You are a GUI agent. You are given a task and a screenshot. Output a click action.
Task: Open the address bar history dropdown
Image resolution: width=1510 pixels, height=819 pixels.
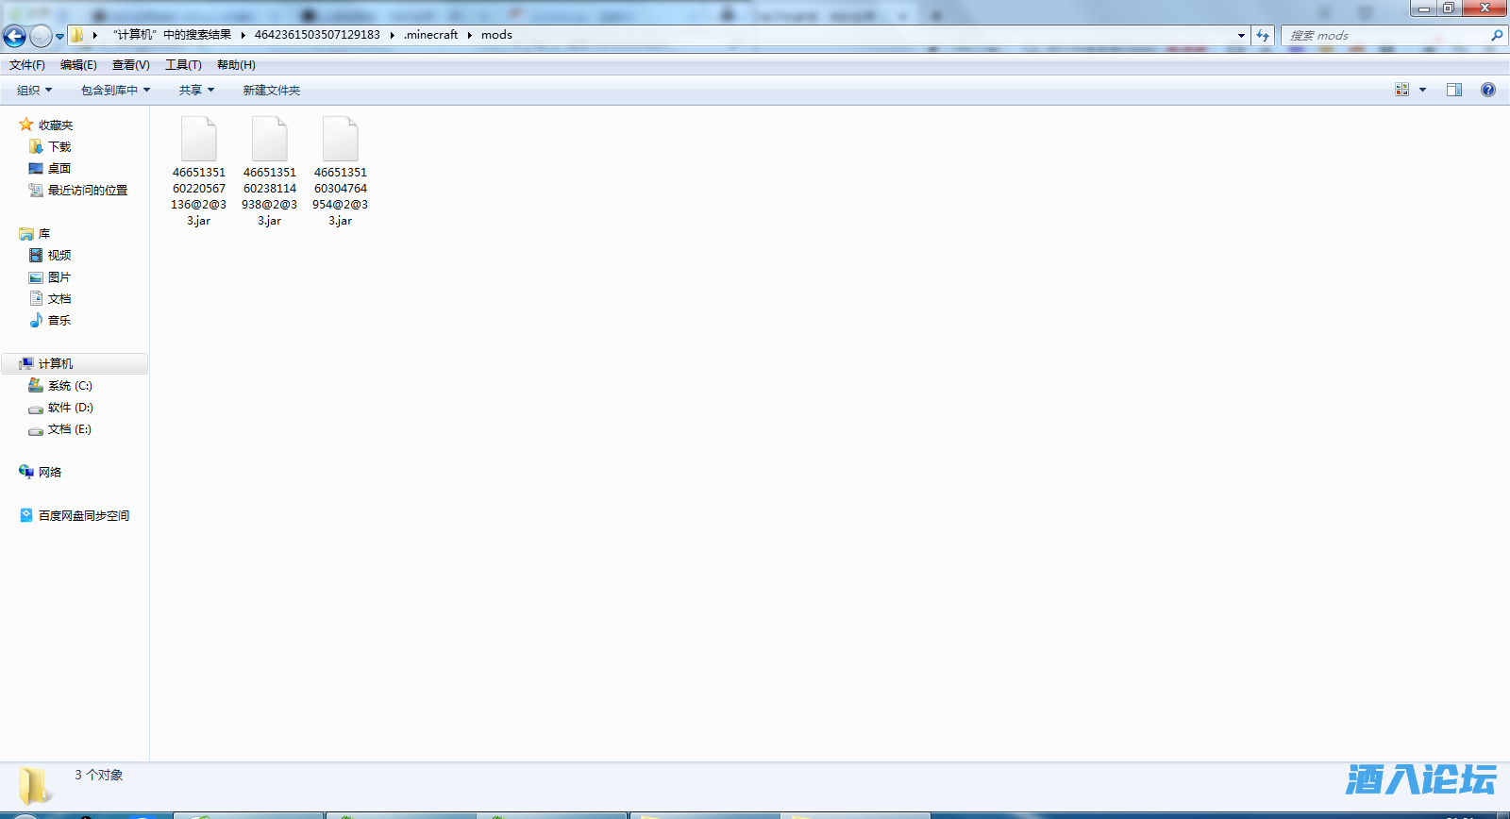[1241, 35]
